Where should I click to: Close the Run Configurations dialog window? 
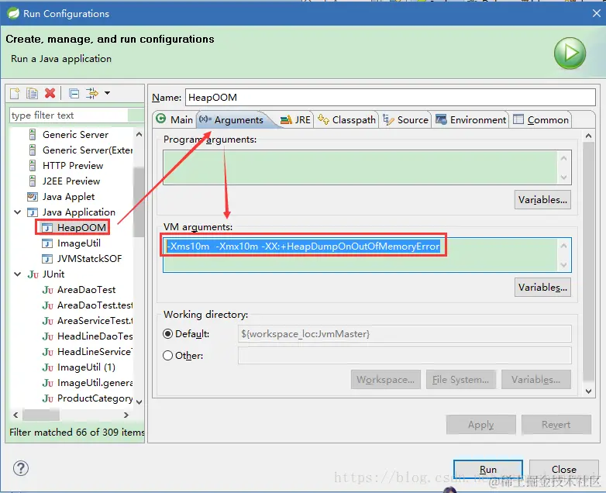[597, 13]
